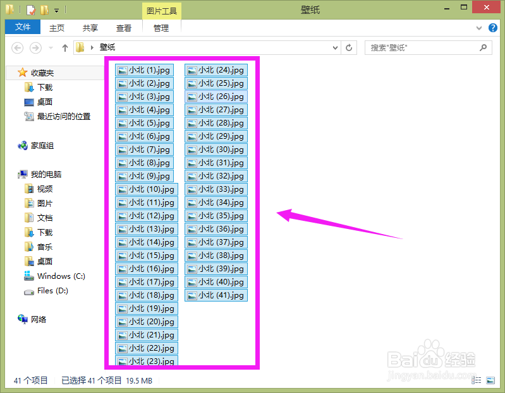Open the Help question mark icon
Image resolution: width=505 pixels, height=393 pixels.
pos(493,28)
